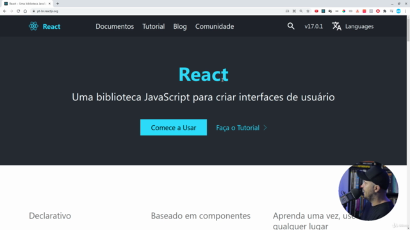Click the zoom magnifier in address bar
The image size is (410, 230).
pos(301,11)
